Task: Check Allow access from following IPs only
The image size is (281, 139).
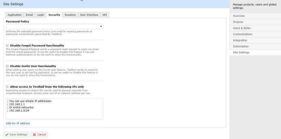Action: [x=7, y=87]
